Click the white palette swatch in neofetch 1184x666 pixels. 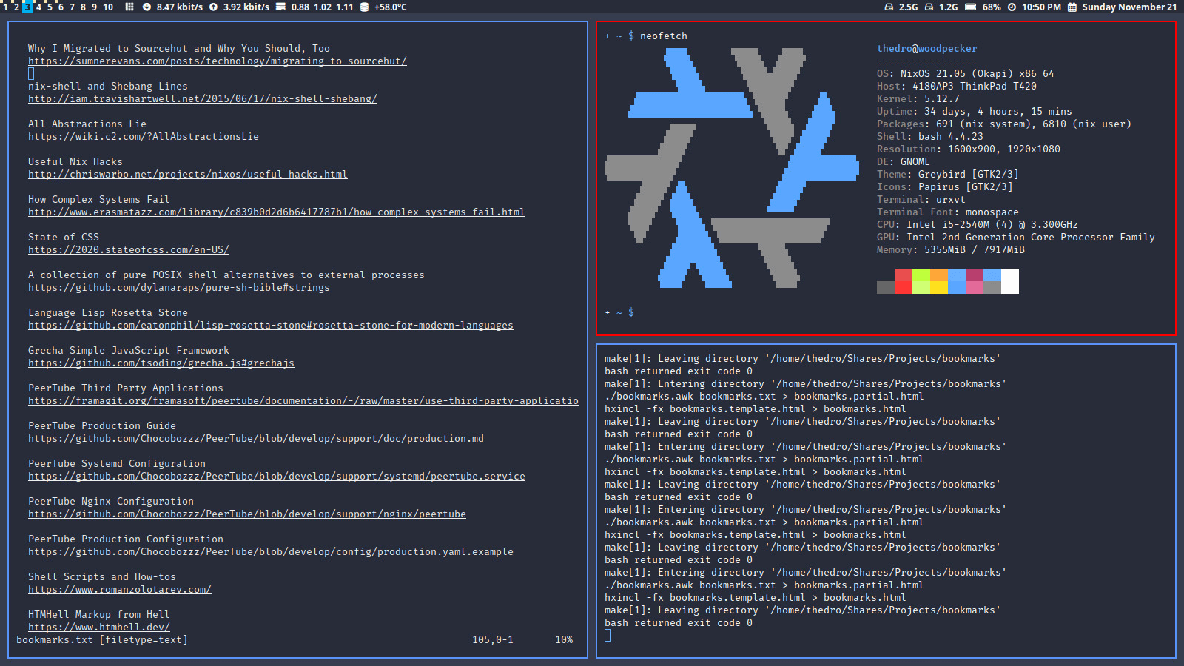tap(1010, 281)
